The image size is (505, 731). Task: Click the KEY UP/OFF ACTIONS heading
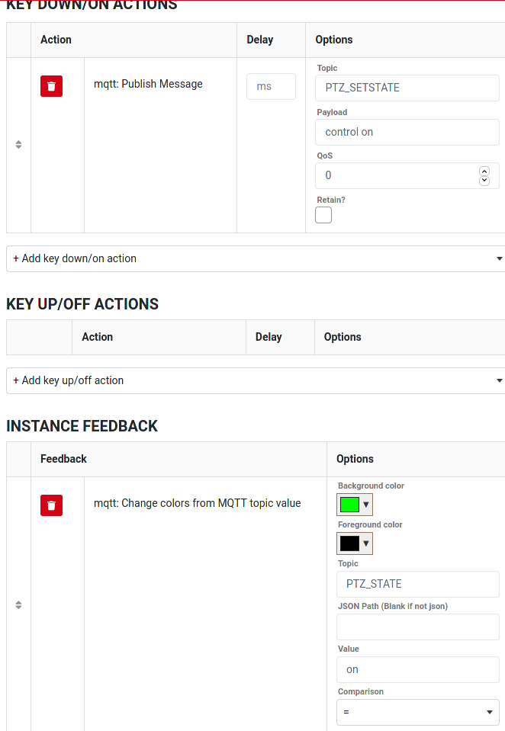(x=82, y=304)
